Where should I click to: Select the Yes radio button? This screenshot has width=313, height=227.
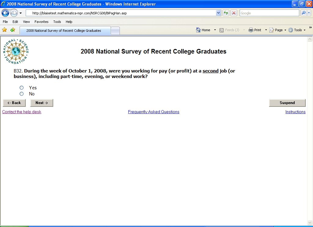(x=22, y=88)
